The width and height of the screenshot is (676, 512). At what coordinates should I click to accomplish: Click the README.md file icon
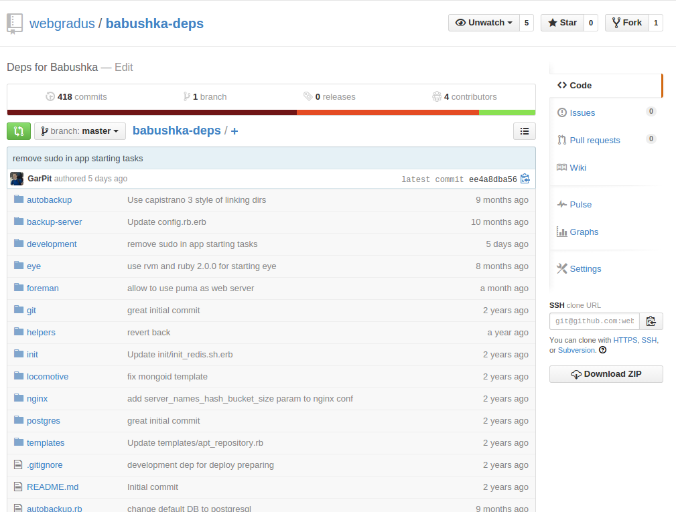18,487
